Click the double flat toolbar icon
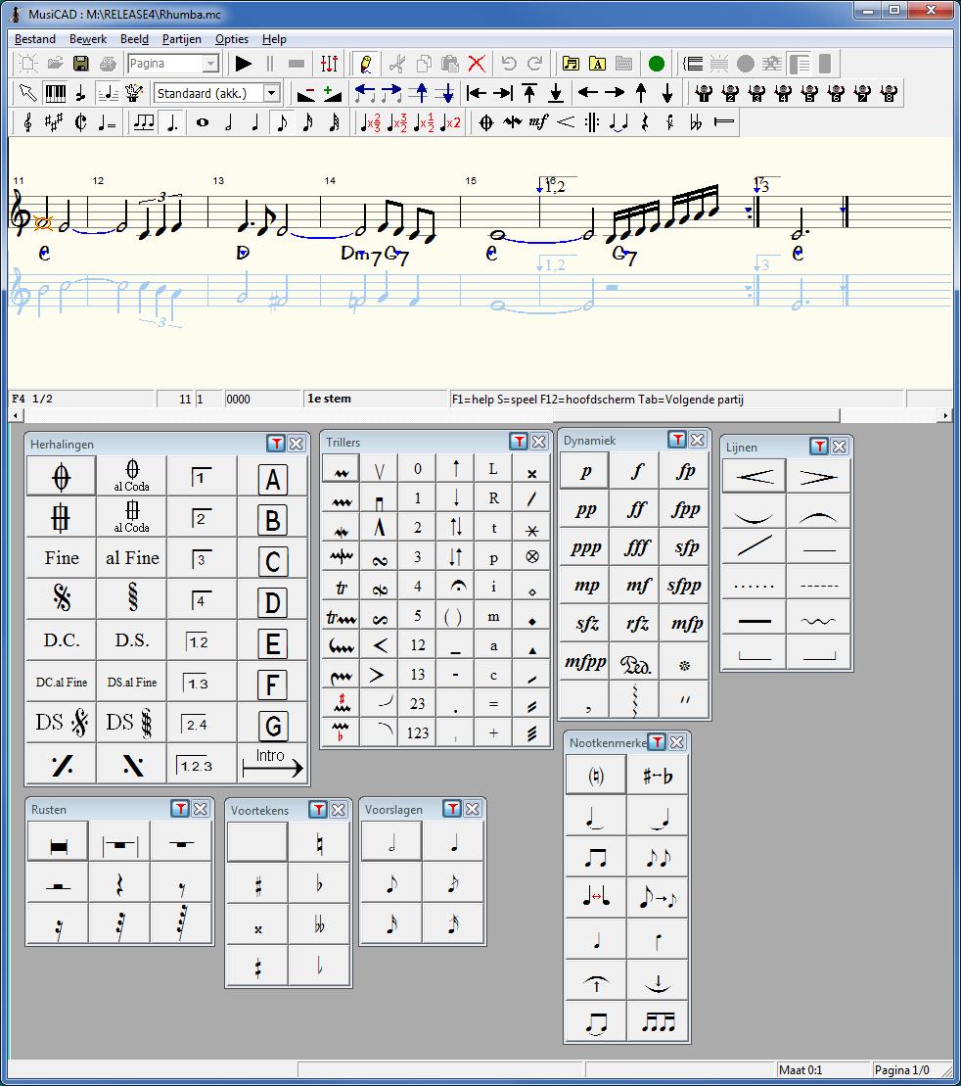 [696, 122]
